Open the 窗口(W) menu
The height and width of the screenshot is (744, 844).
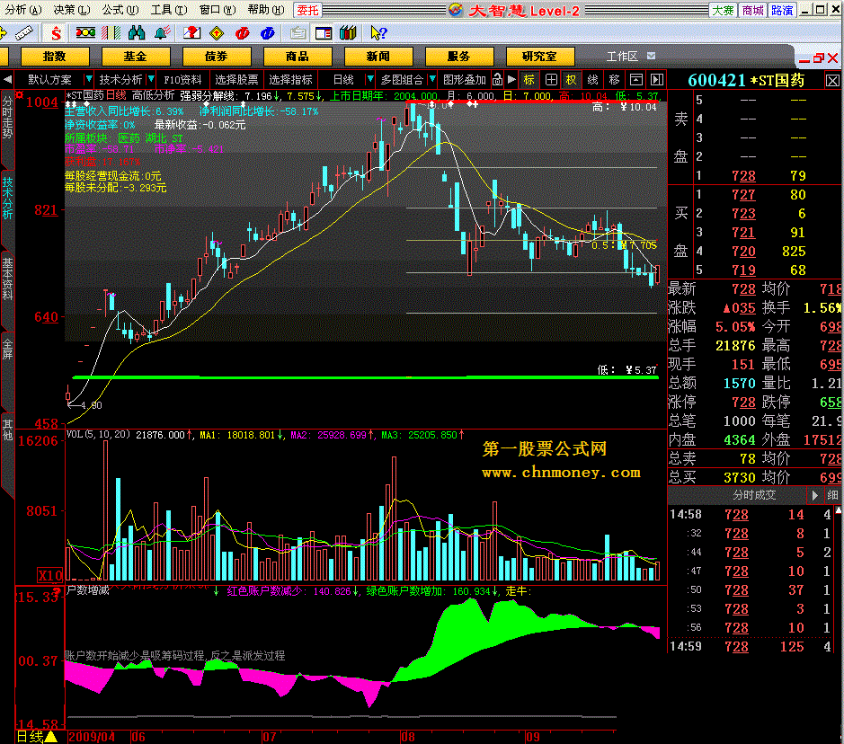tap(217, 10)
